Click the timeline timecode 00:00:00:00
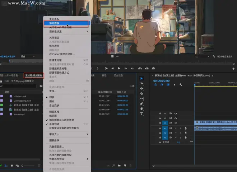Viewport: 237px width, 172px height. [x=162, y=81]
